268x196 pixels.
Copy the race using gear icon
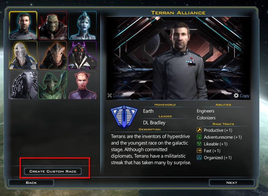241,95
